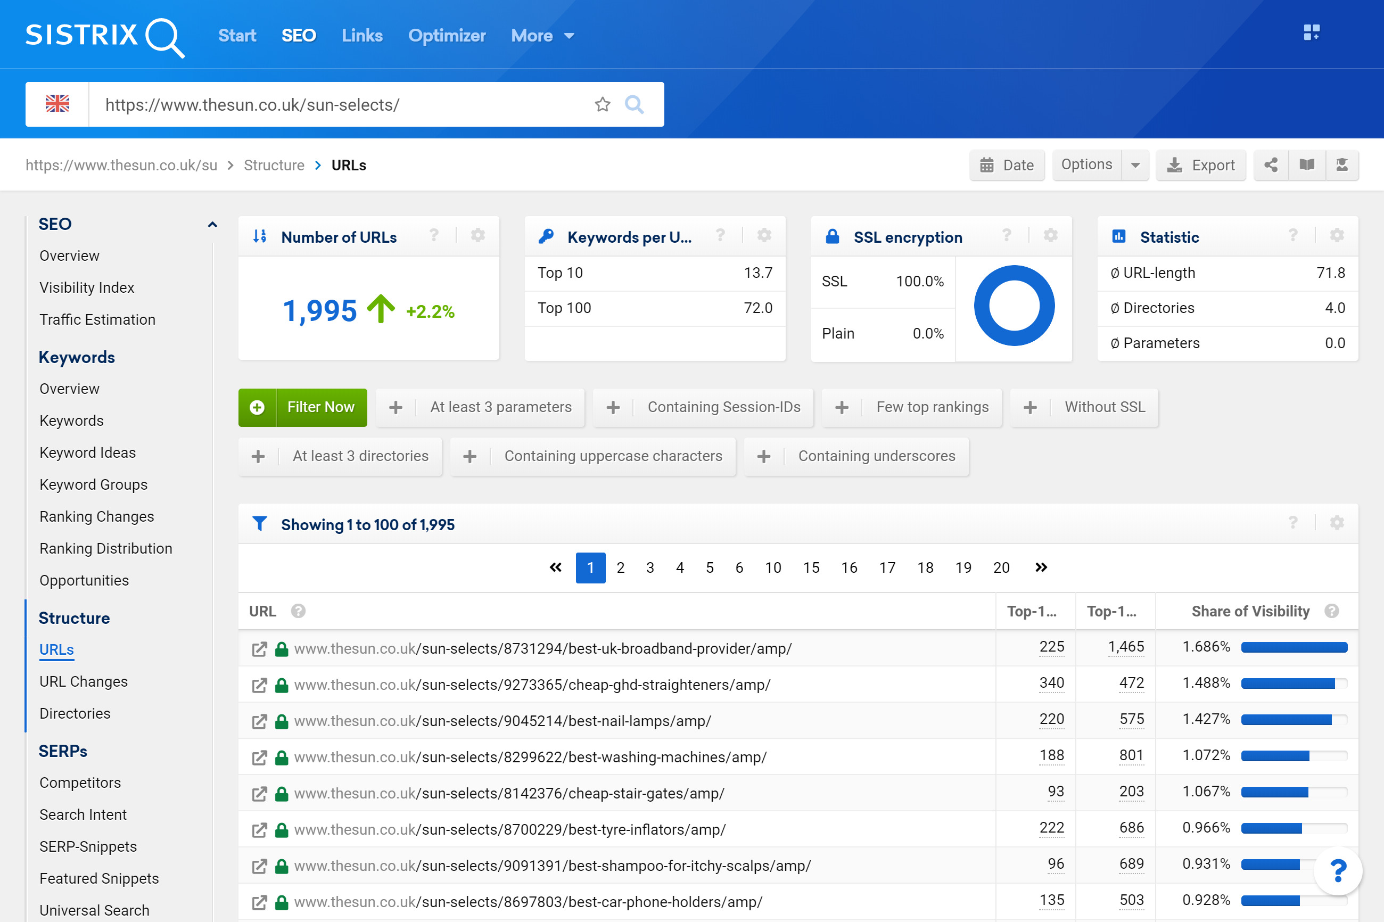The width and height of the screenshot is (1384, 922).
Task: Add the Few top rankings filter
Action: click(x=911, y=407)
